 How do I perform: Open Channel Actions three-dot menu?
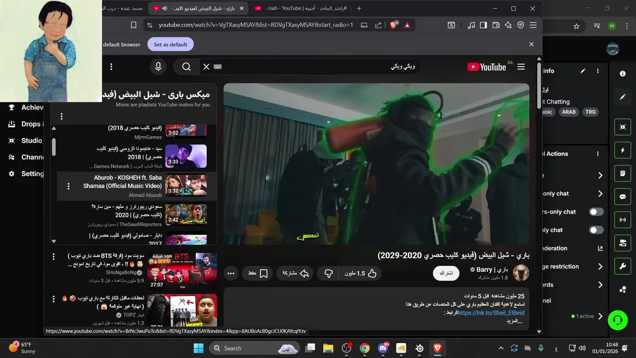tap(598, 154)
